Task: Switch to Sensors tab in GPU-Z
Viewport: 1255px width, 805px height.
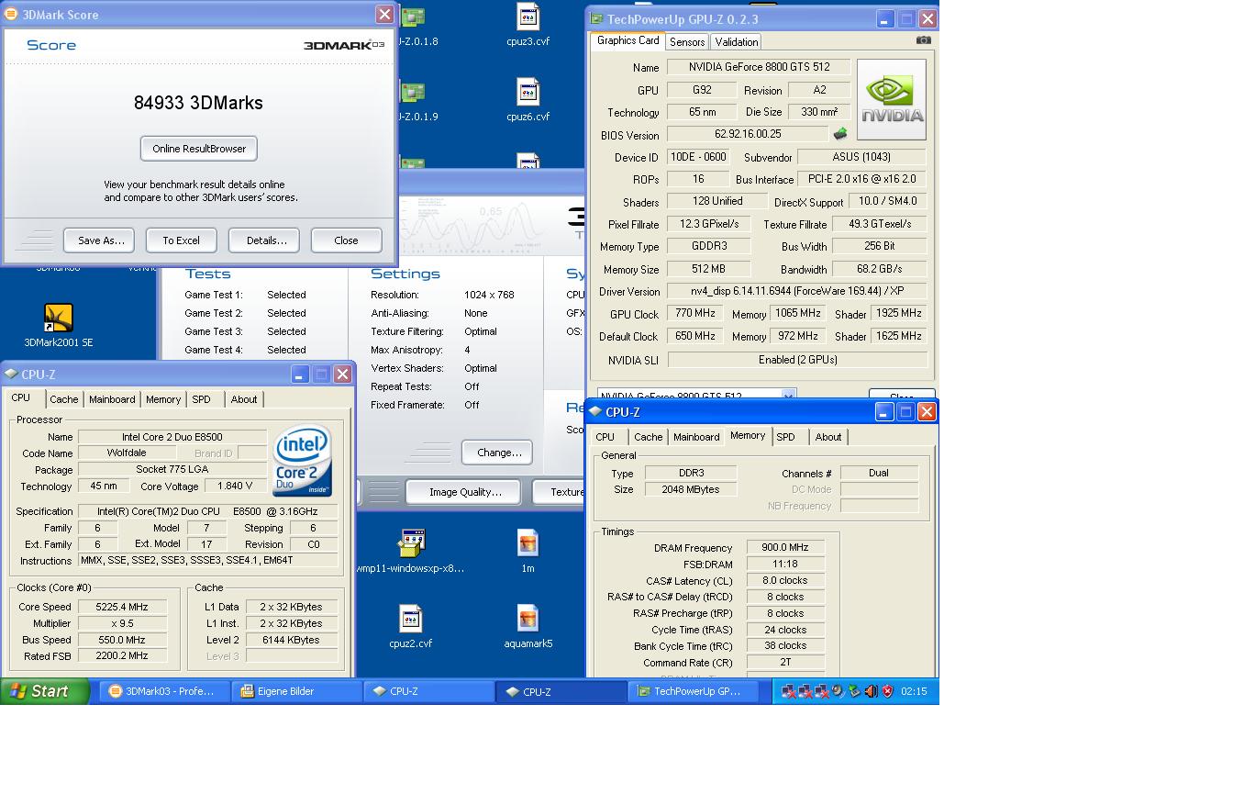Action: click(686, 42)
